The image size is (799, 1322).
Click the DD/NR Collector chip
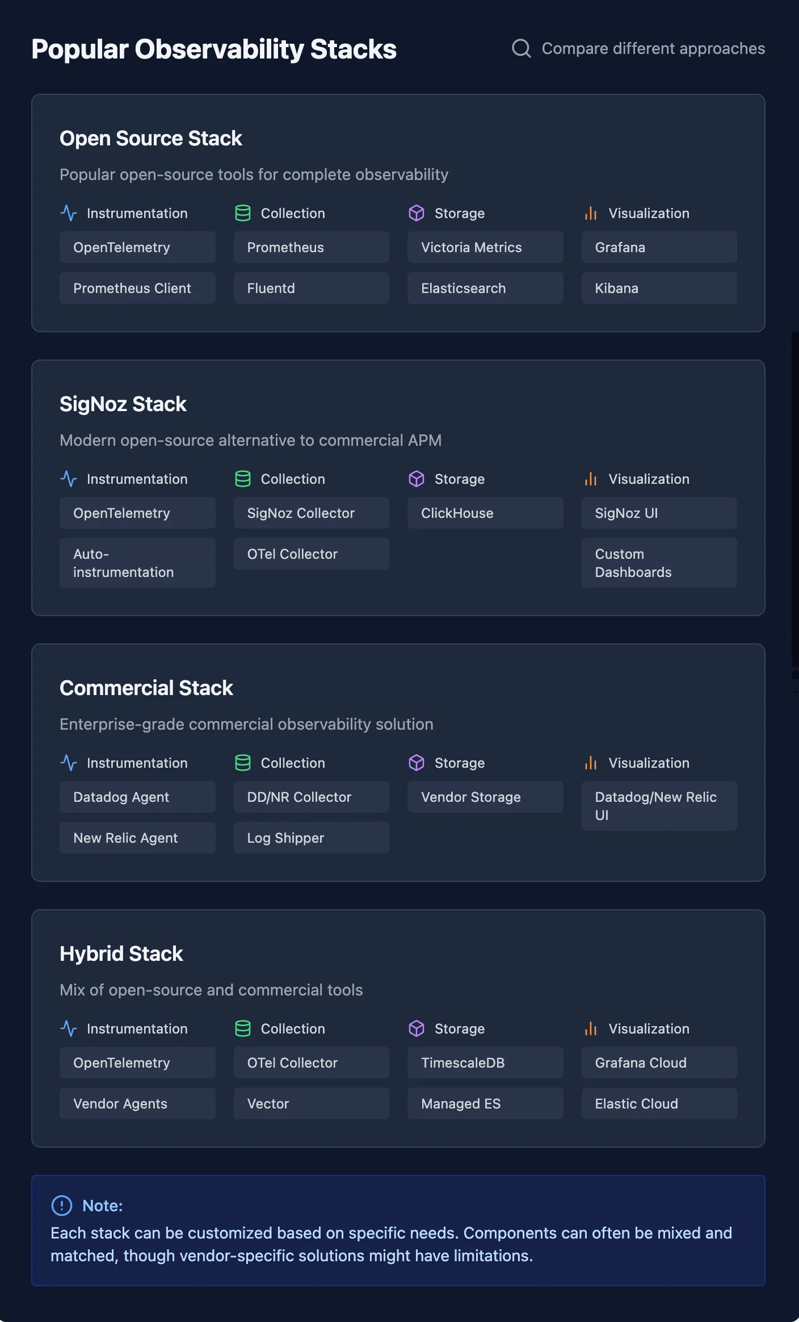click(312, 797)
